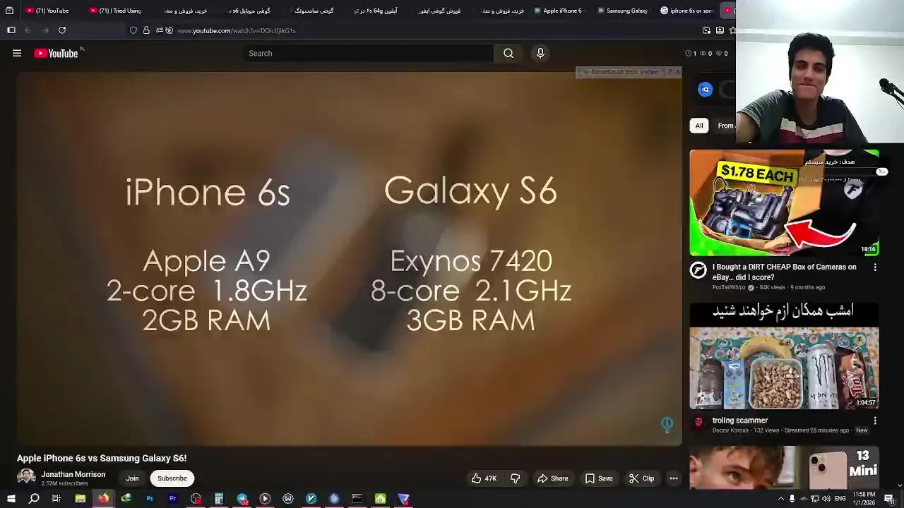This screenshot has height=508, width=904.
Task: Open File Explorer from the taskbar
Action: pos(81,499)
